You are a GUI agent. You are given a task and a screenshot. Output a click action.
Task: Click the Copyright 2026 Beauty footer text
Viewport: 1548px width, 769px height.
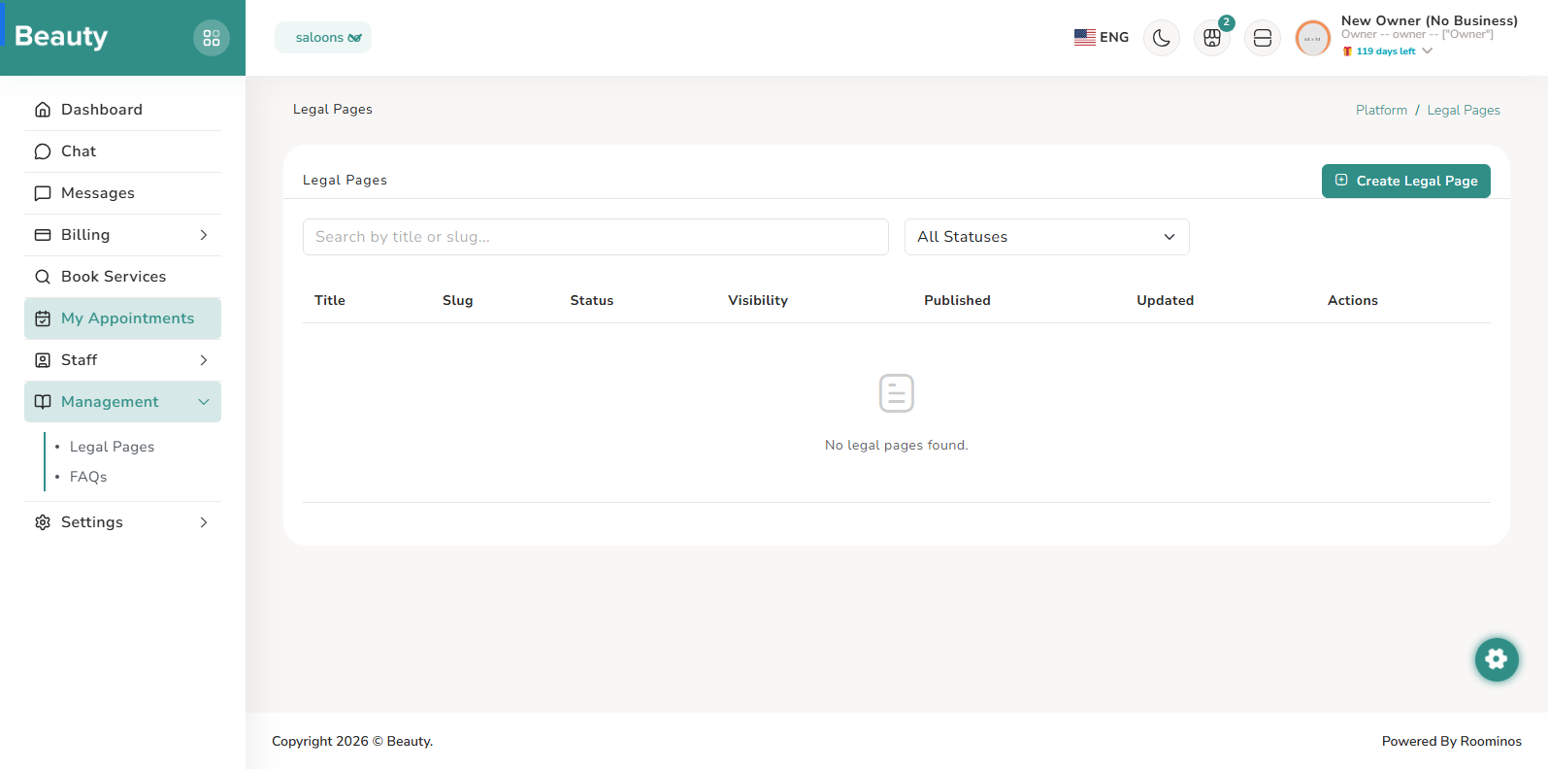352,741
